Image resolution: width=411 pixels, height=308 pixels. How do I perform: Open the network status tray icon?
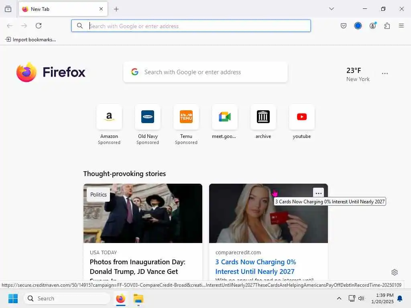click(x=352, y=298)
